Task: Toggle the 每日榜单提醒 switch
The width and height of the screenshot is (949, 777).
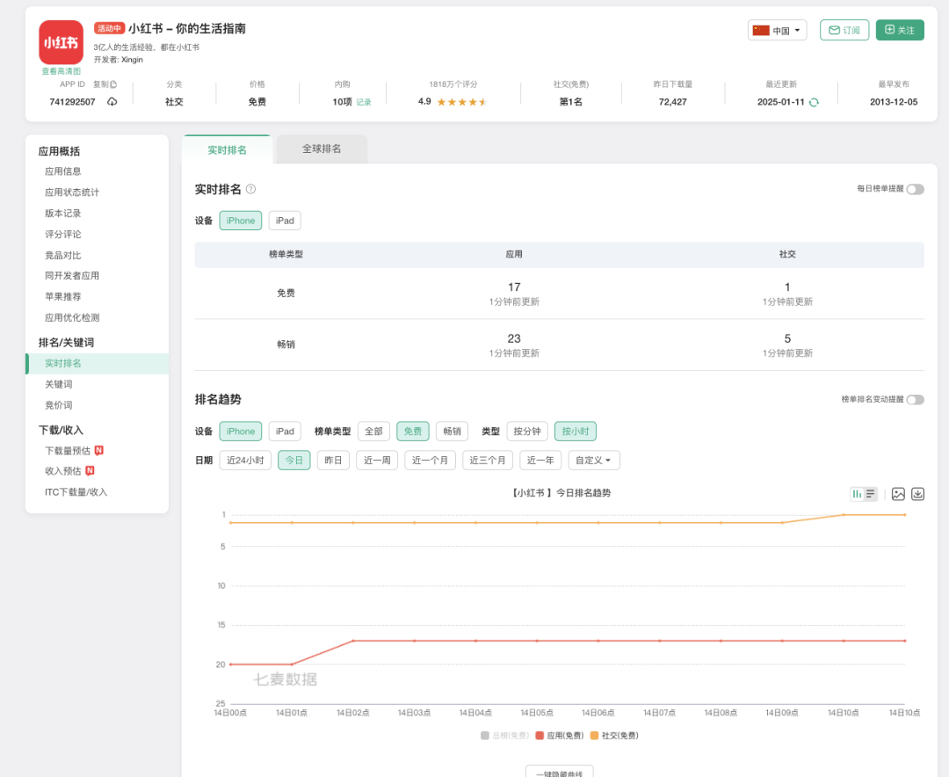Action: pos(915,189)
